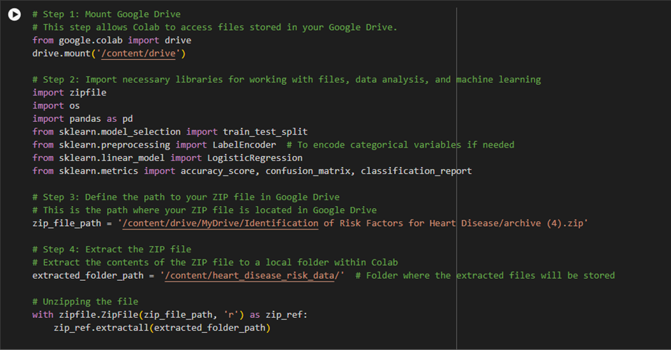Click the '/content/heart_disease_risk_data/' path string
The width and height of the screenshot is (671, 350).
pyautogui.click(x=252, y=276)
